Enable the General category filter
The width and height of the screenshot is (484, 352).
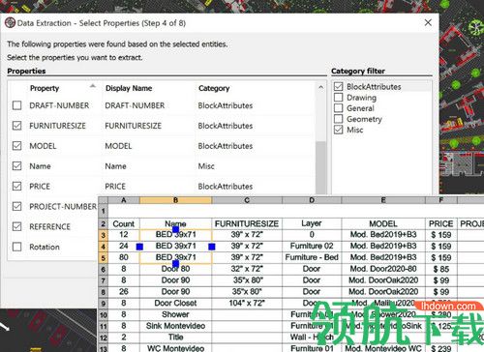pyautogui.click(x=338, y=108)
